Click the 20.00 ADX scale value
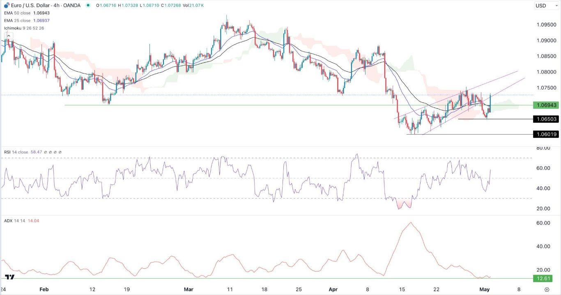561x295 pixels. coord(544,270)
